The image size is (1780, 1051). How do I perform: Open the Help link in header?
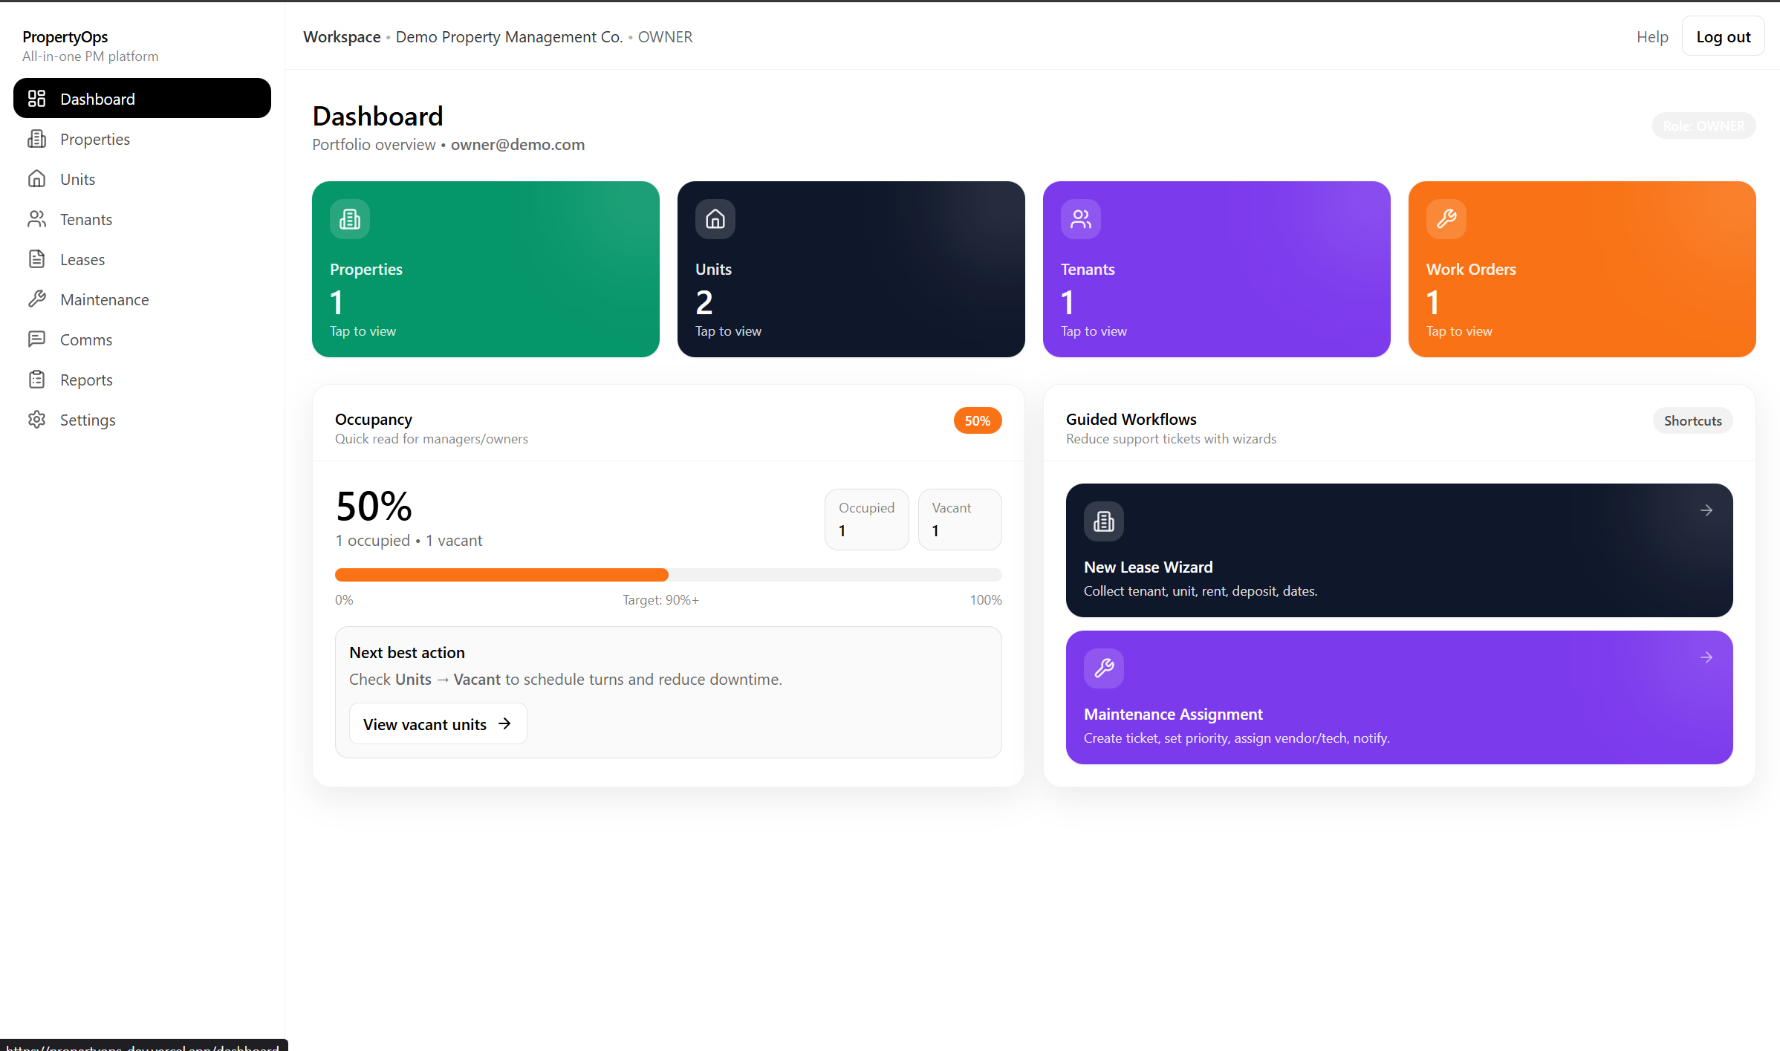pos(1651,36)
